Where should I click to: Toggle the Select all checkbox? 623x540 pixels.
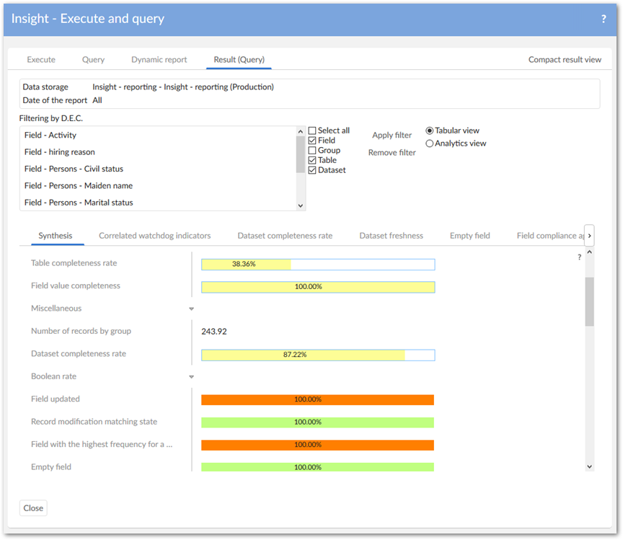pos(312,130)
